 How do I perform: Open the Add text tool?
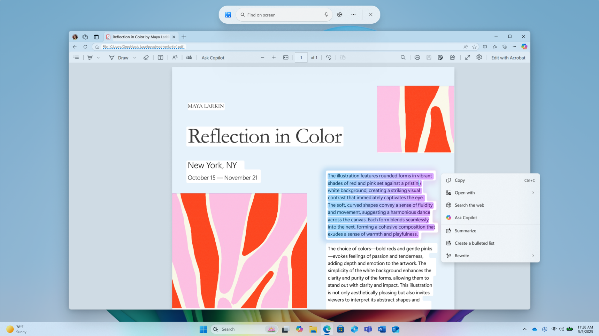tap(161, 57)
